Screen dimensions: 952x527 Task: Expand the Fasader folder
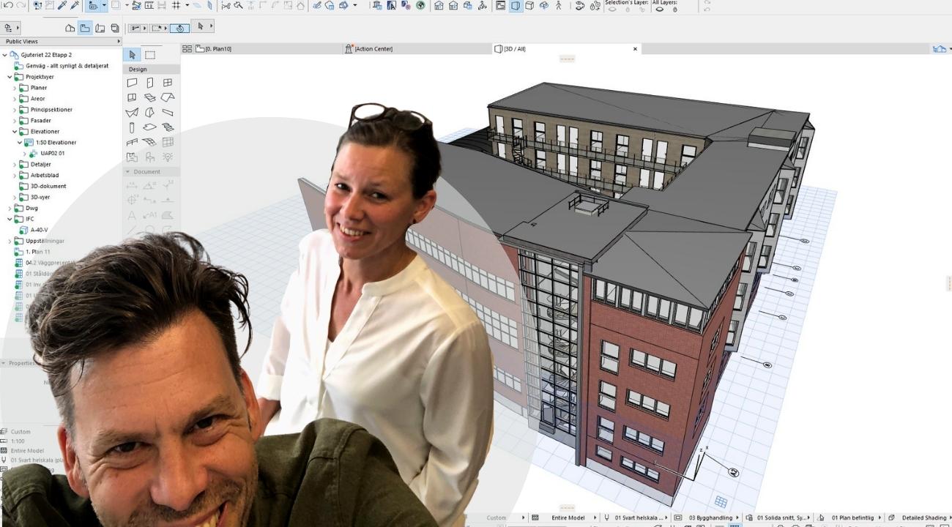[15, 121]
